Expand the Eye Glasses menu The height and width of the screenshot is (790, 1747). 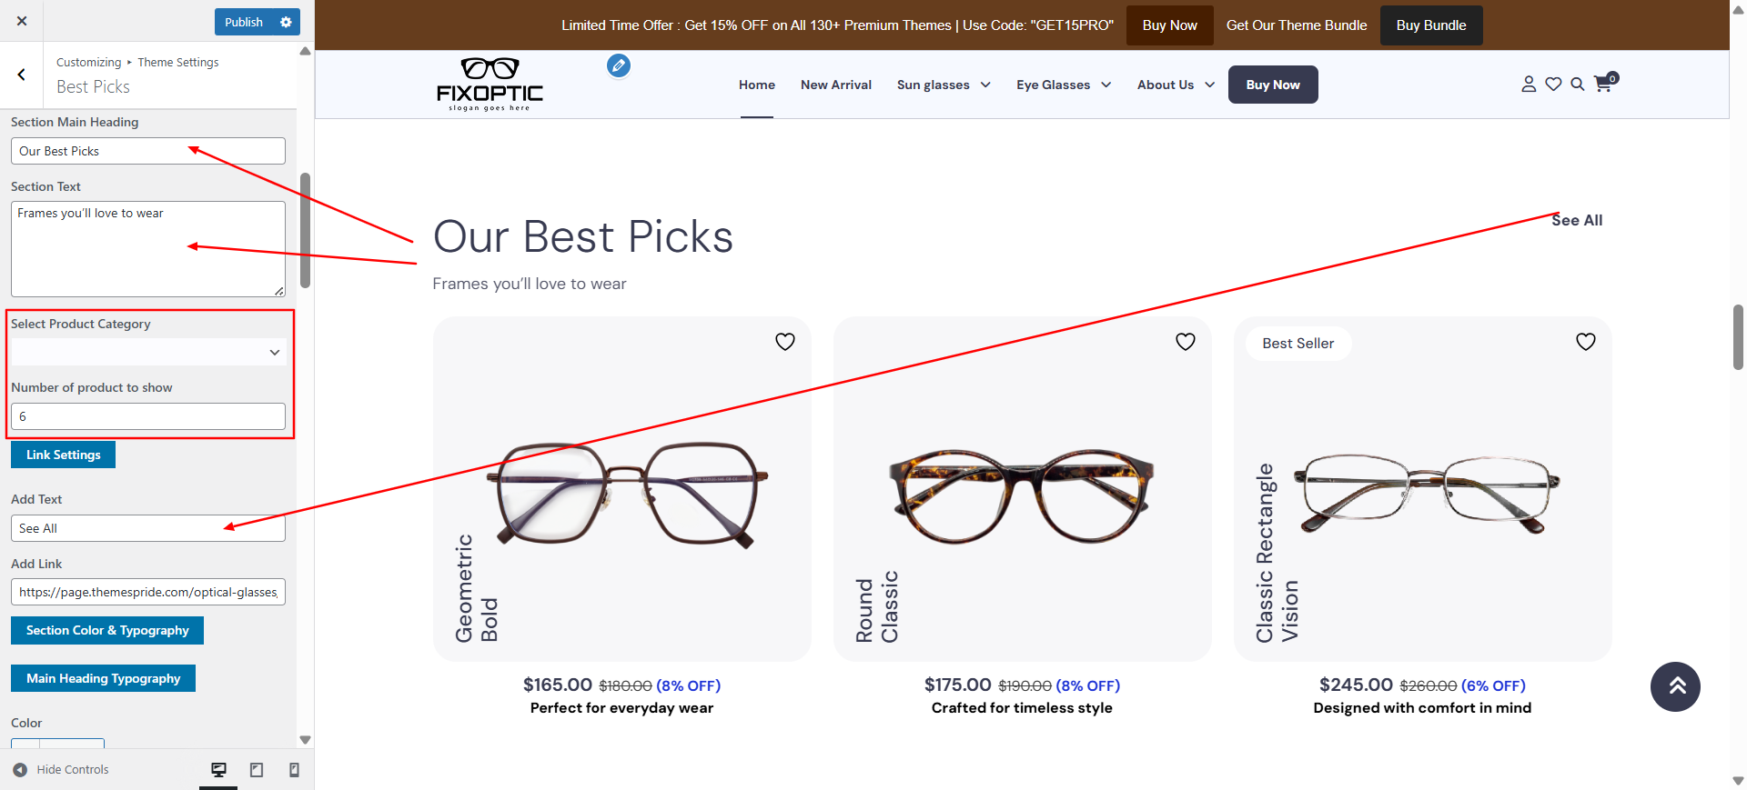click(1064, 85)
